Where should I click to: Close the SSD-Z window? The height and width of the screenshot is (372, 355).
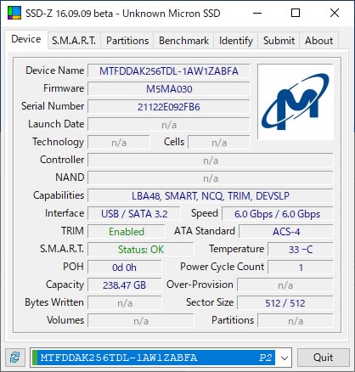tap(335, 13)
